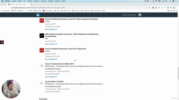Click the Oracle logo beside Java SE 6 Programmer

click(42, 50)
